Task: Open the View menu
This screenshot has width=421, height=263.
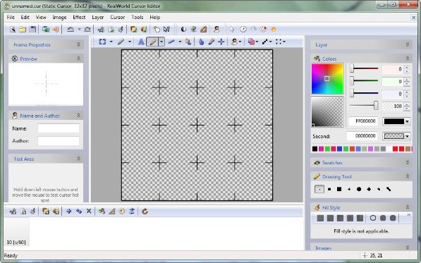Action: click(41, 17)
